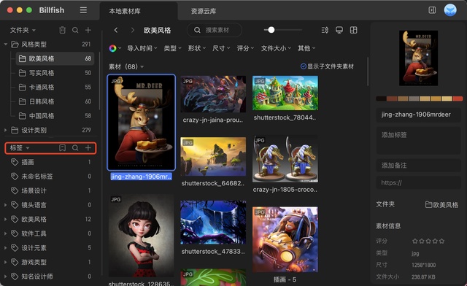Open the 形状 filter dropdown

197,48
